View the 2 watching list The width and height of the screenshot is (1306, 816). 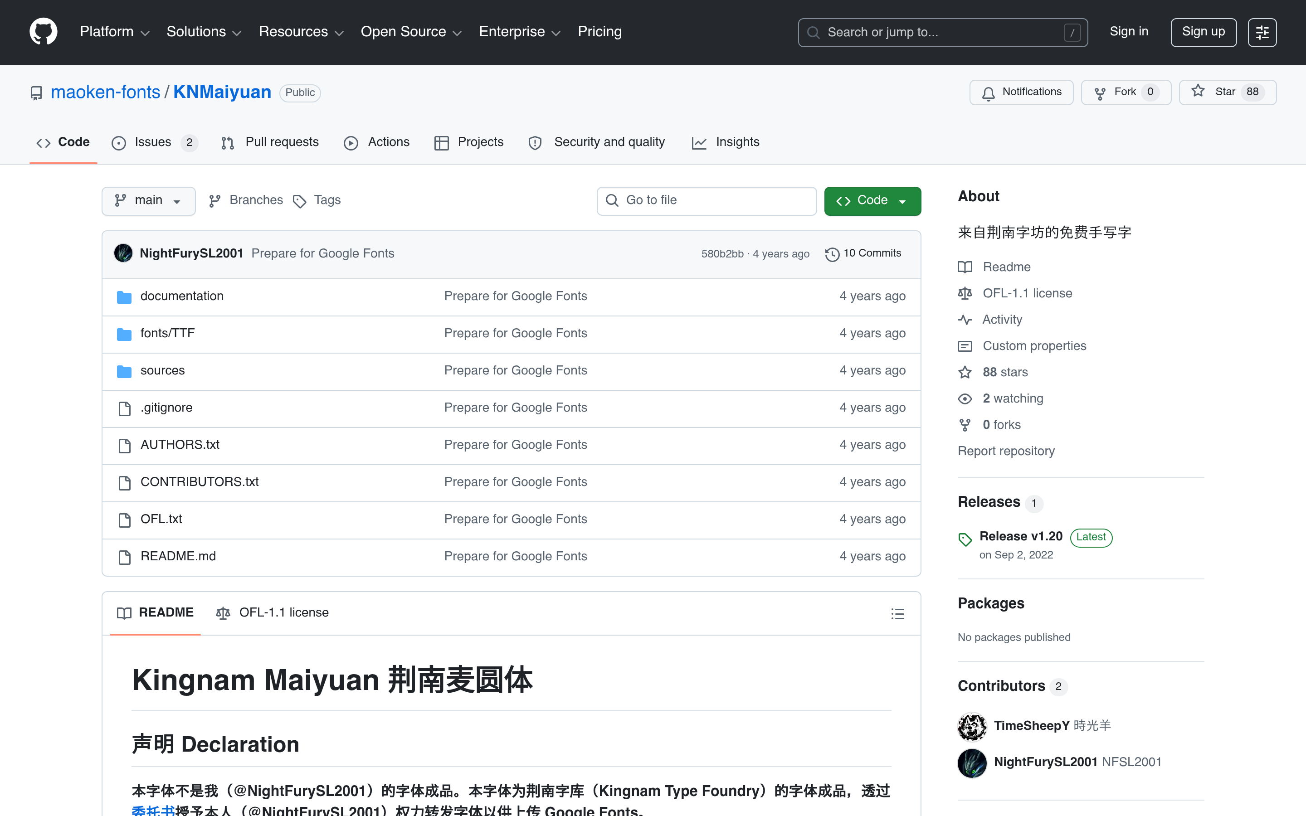point(1000,399)
